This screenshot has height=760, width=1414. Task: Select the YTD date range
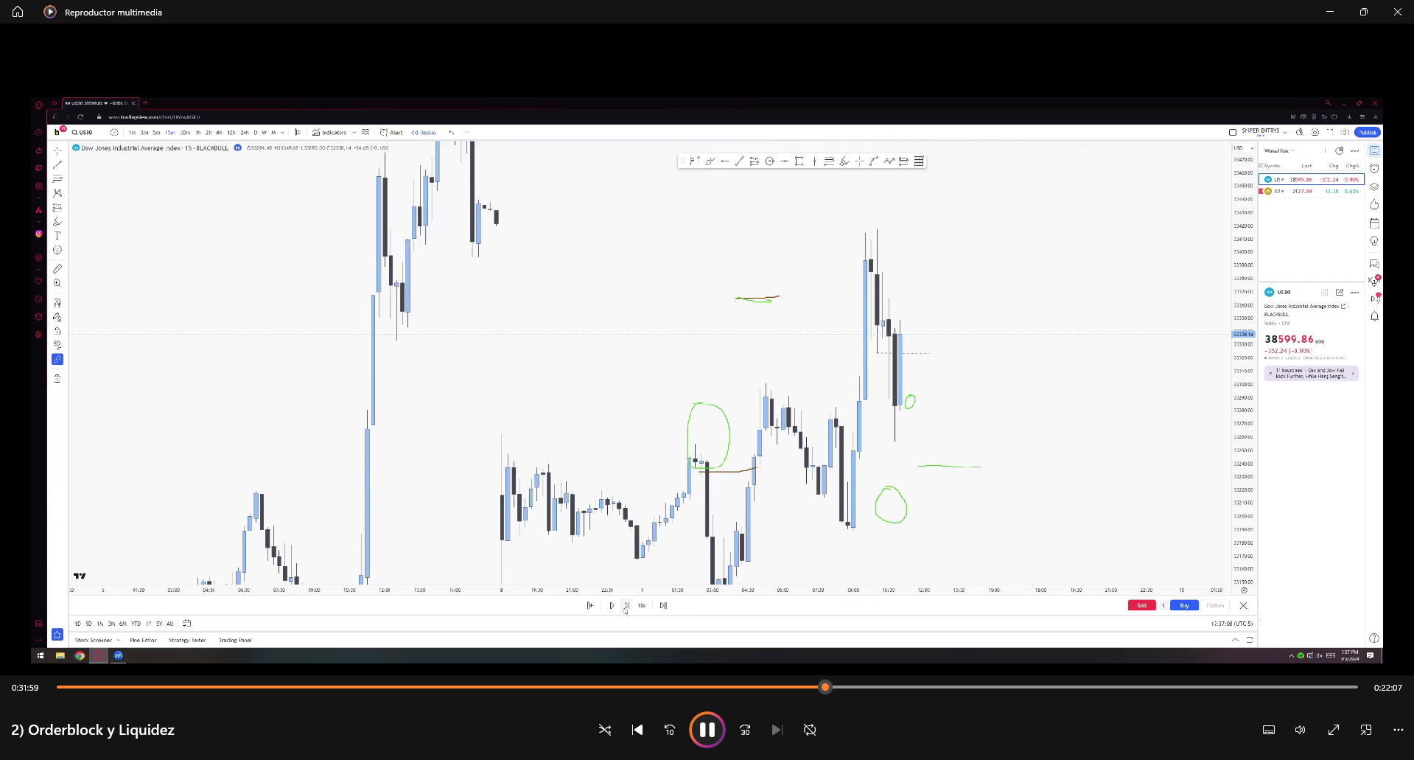[x=136, y=624]
